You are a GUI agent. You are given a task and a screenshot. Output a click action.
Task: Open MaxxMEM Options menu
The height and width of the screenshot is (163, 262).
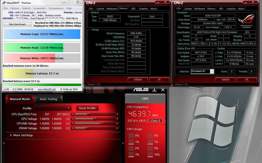[15, 8]
